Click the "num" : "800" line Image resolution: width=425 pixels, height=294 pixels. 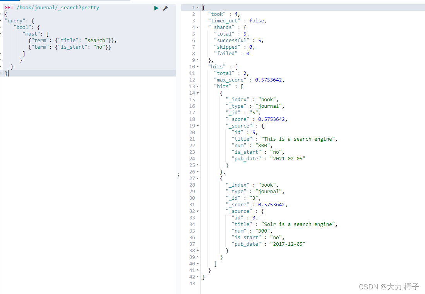[252, 146]
